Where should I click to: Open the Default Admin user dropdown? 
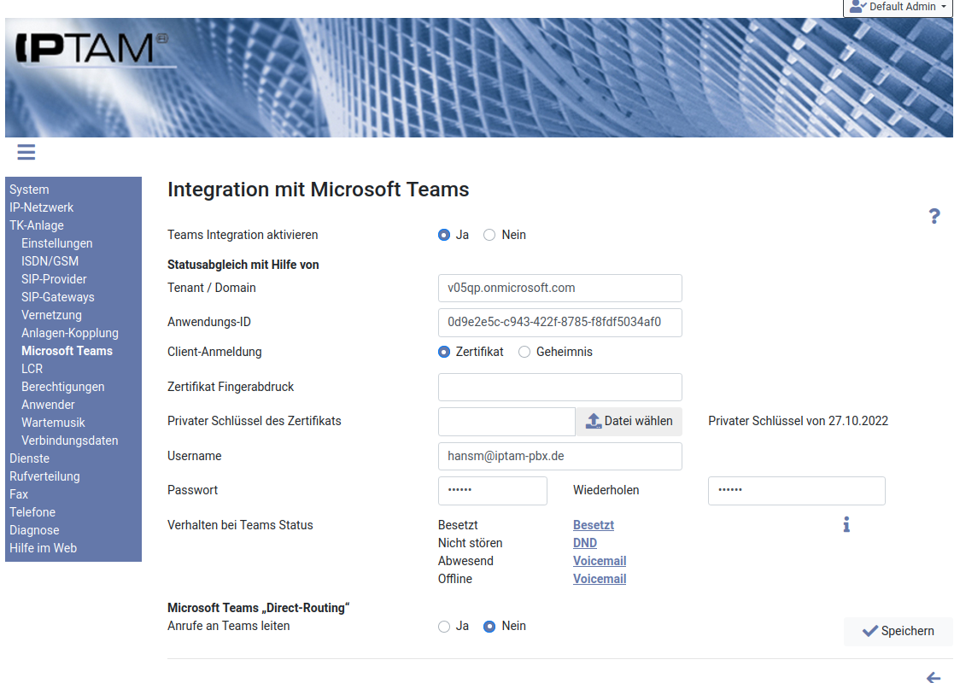[x=897, y=7]
